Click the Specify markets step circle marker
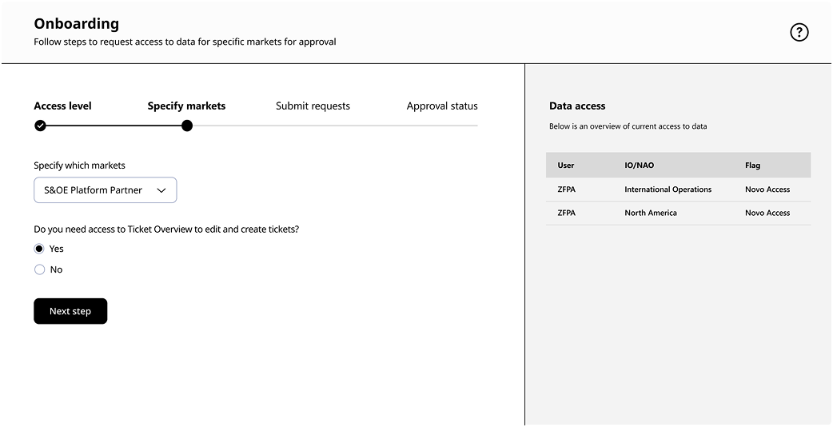Screen dimensions: 833x427 click(x=186, y=126)
